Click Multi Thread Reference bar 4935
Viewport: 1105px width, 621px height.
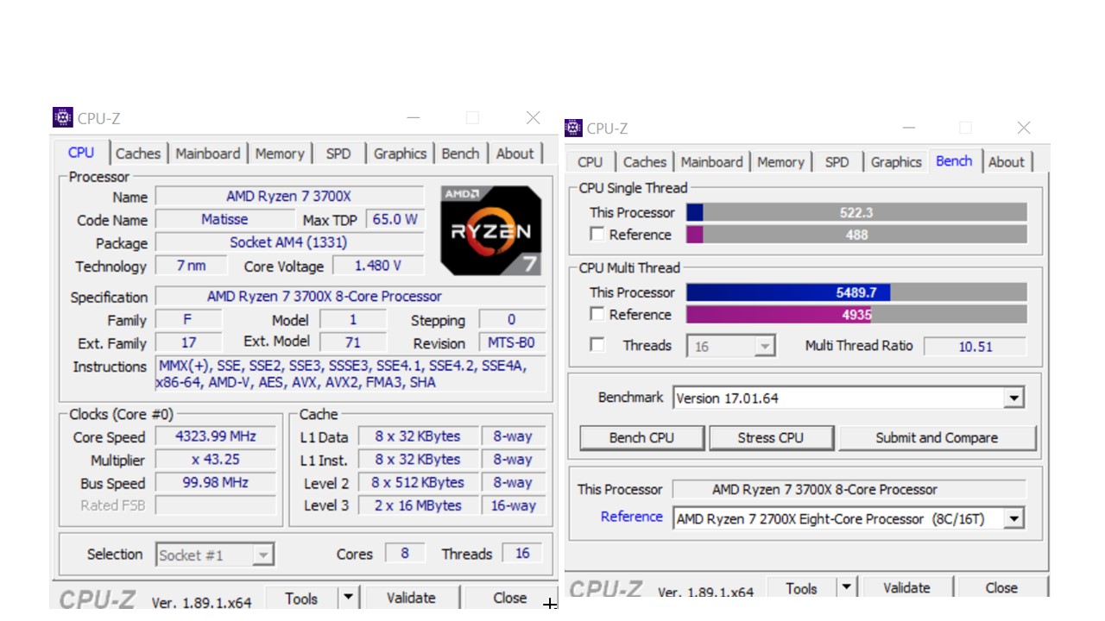click(856, 315)
